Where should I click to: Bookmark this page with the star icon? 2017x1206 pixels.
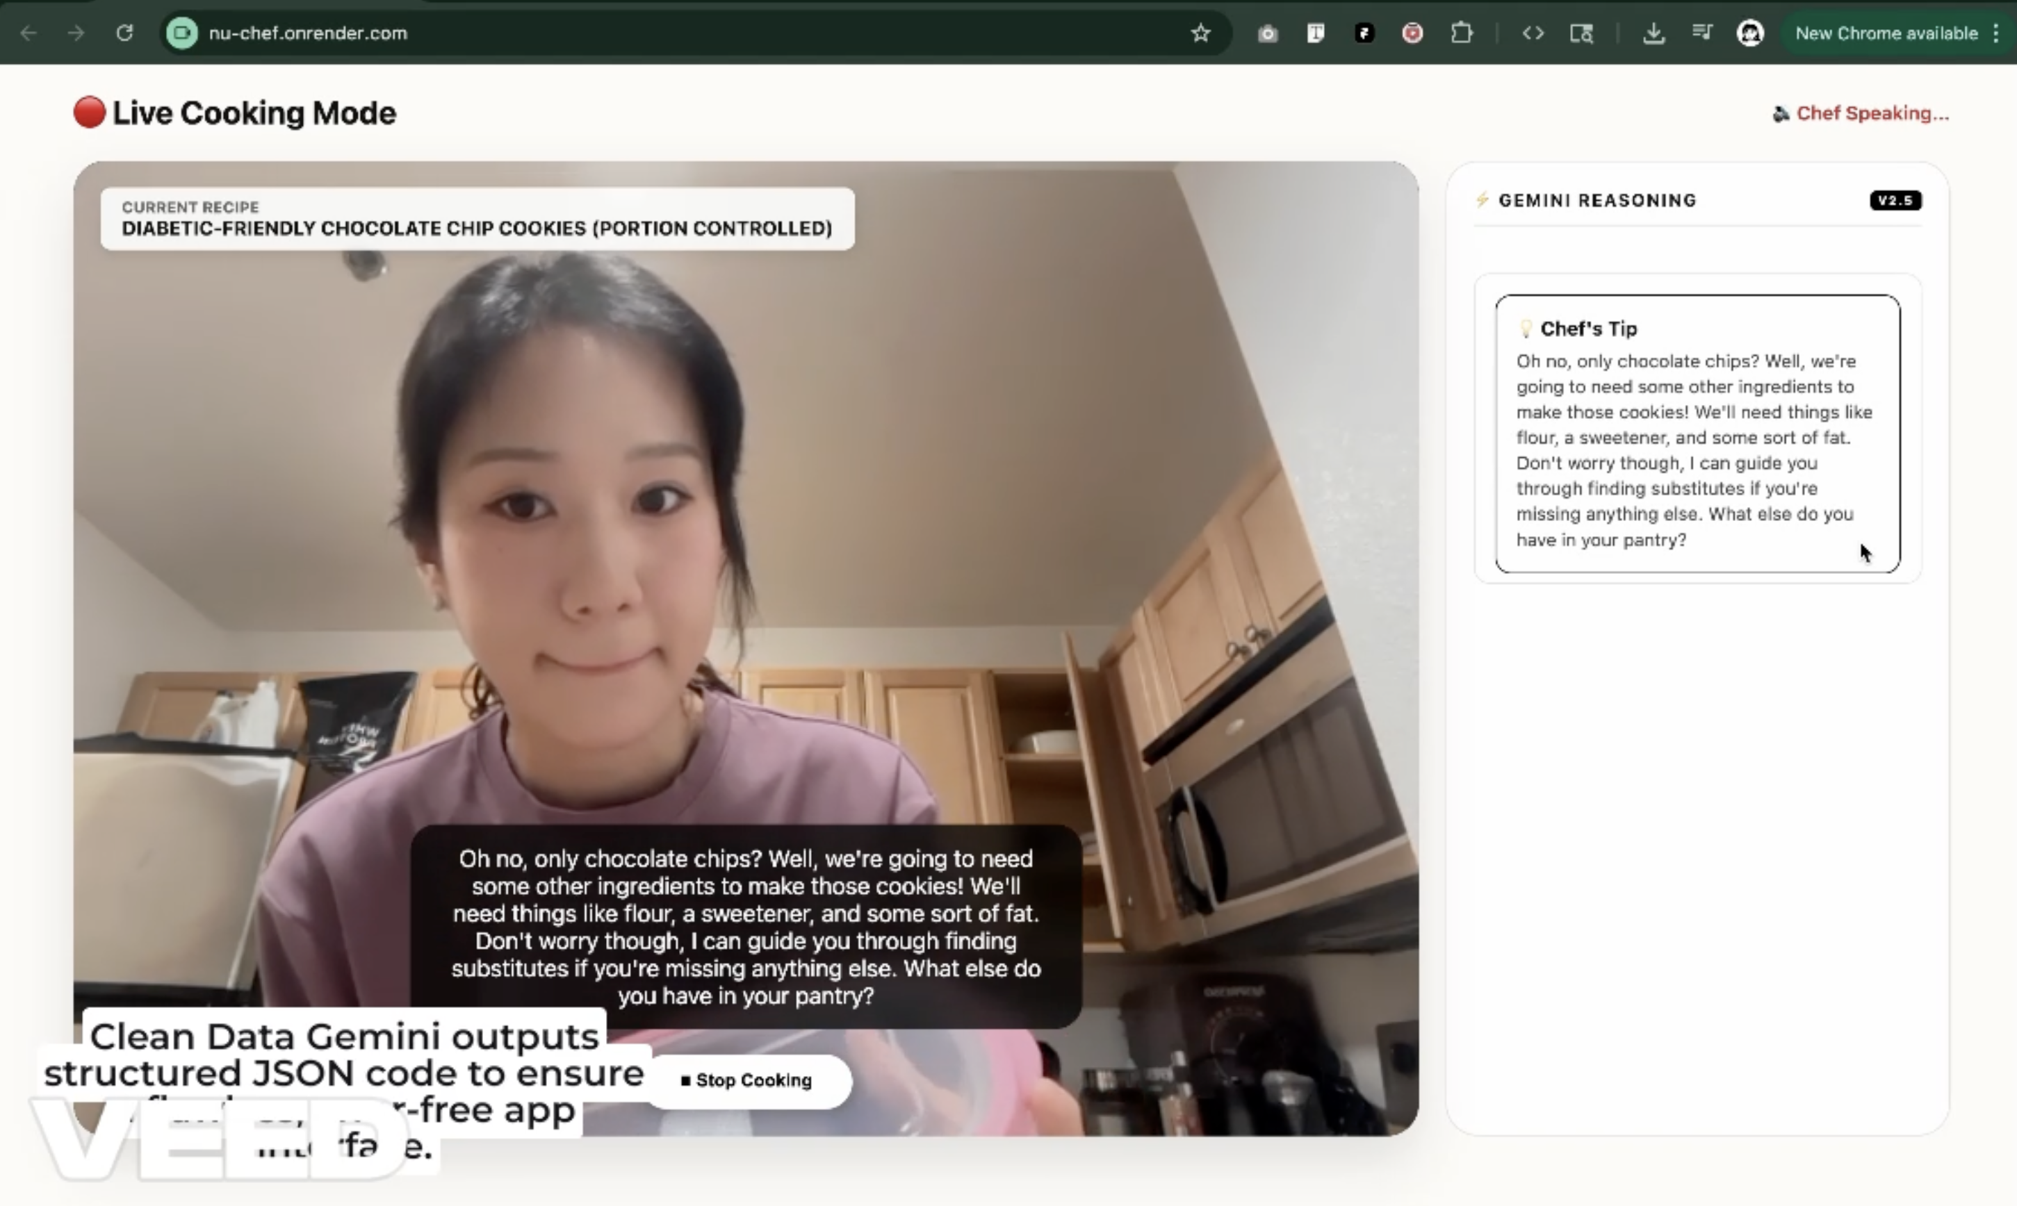(1200, 33)
